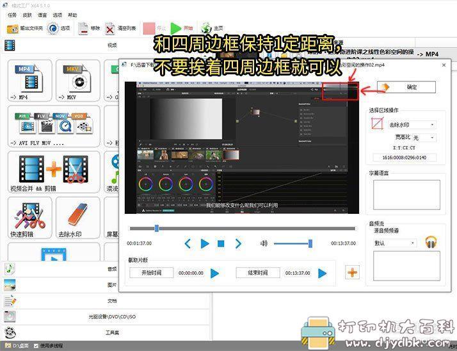Click the 字幕语言 list box

point(406,195)
